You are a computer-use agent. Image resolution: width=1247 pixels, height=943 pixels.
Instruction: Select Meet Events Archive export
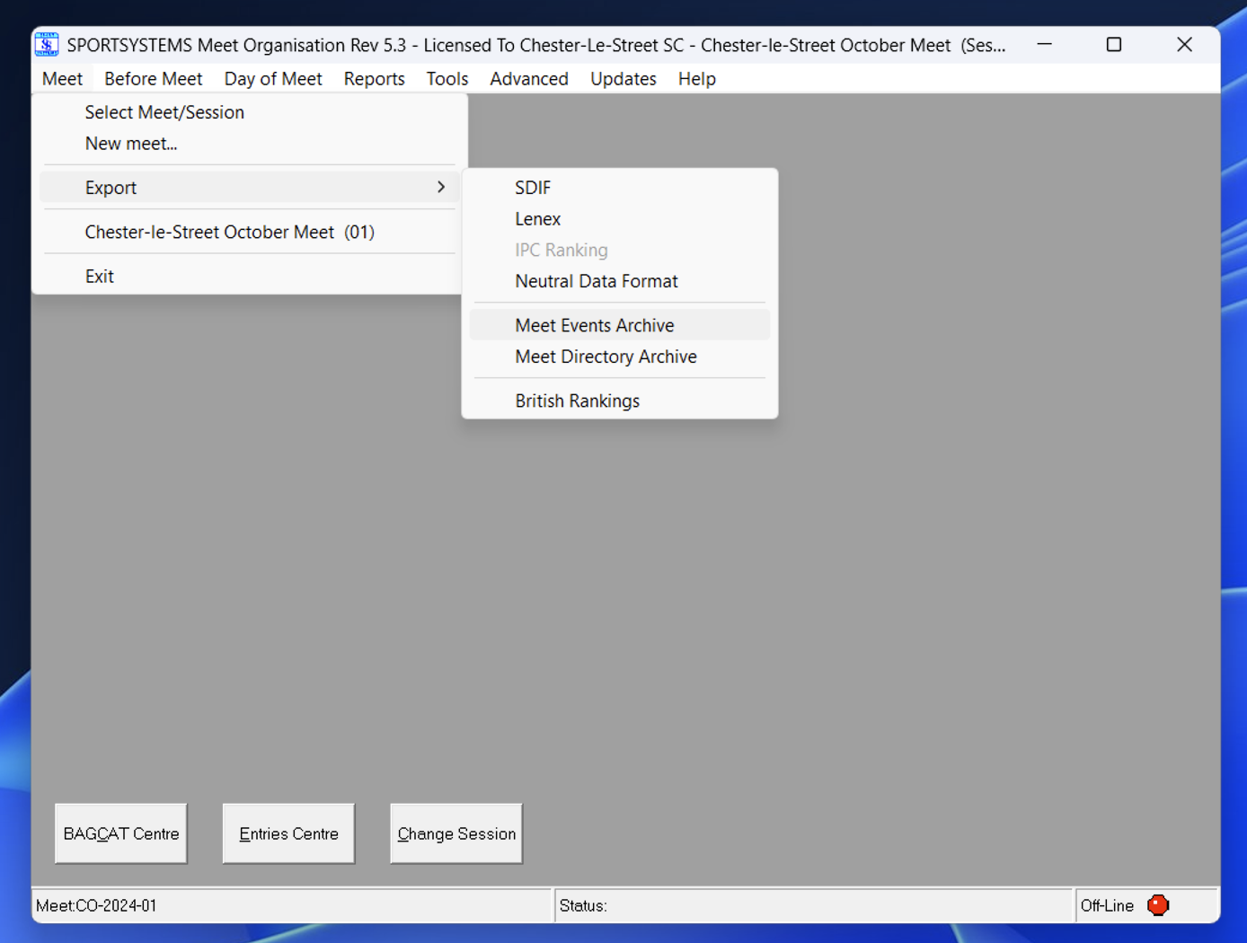(620, 325)
